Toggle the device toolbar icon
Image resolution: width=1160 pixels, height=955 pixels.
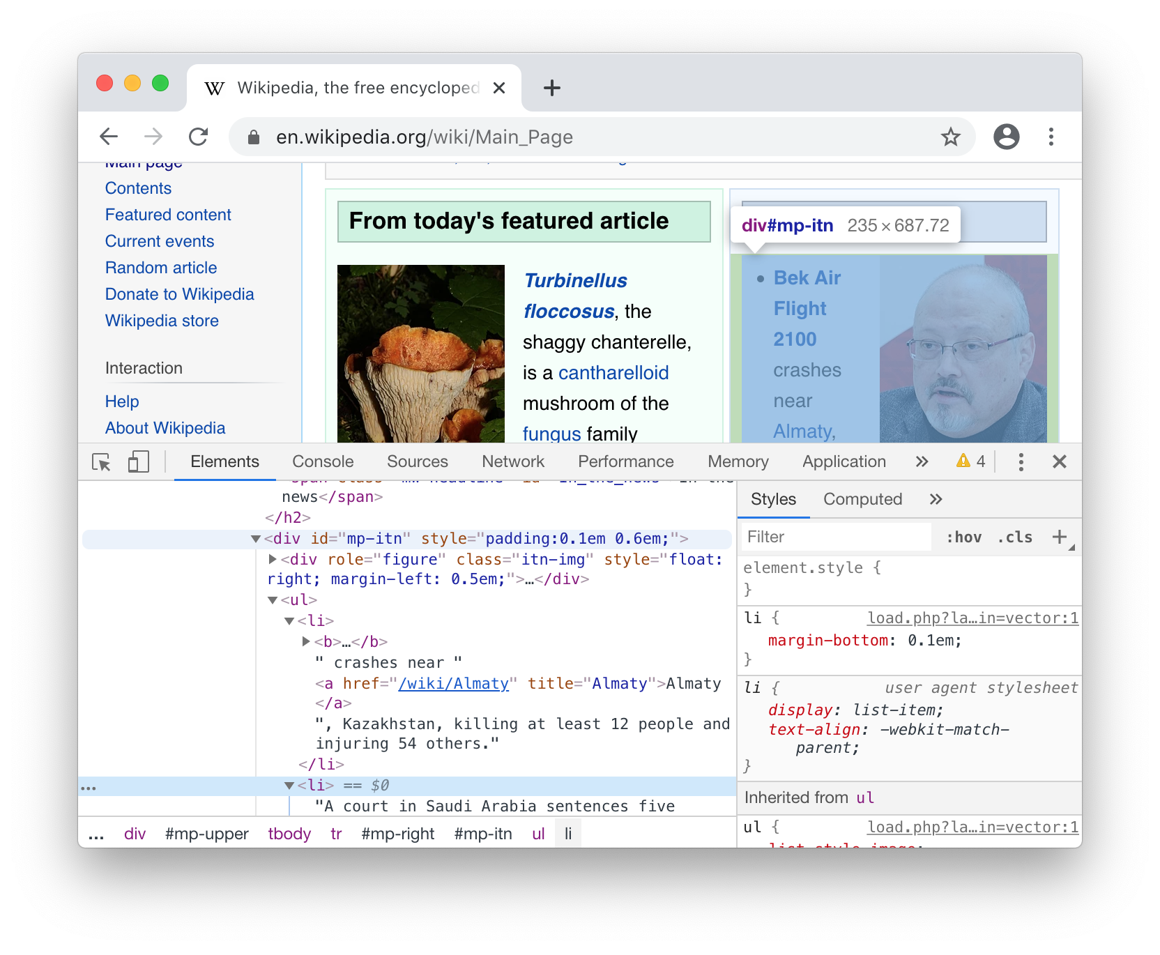(x=138, y=462)
